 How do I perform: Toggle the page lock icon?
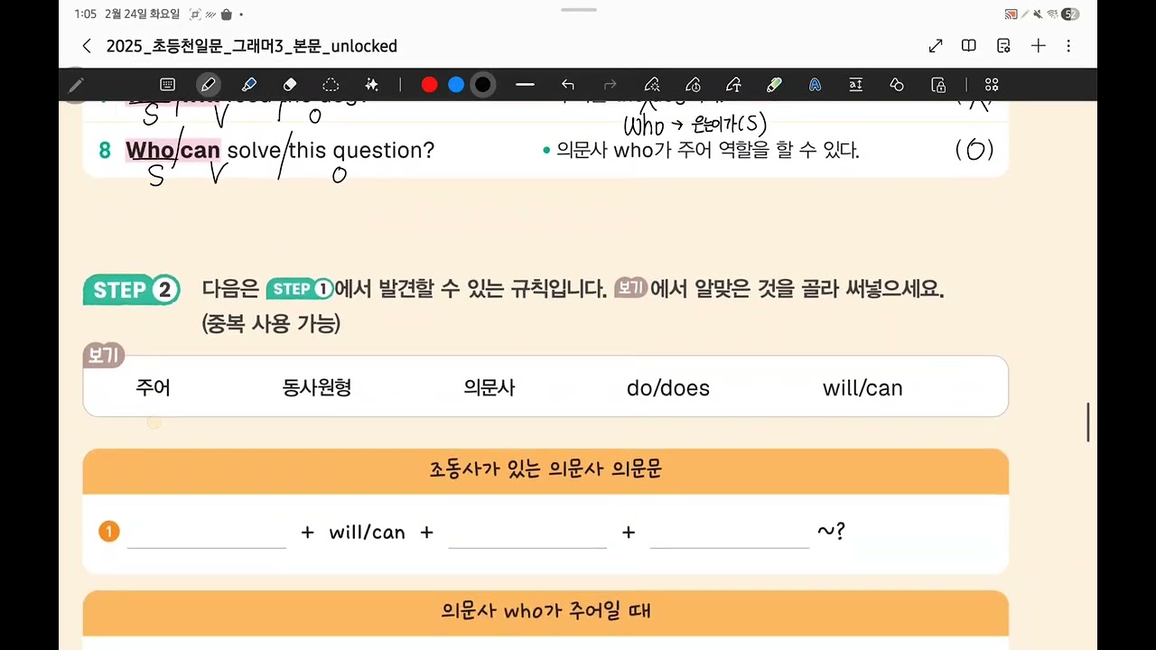pos(938,85)
